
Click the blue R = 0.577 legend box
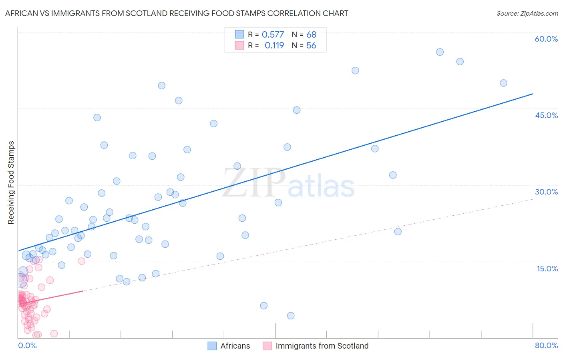click(x=239, y=34)
